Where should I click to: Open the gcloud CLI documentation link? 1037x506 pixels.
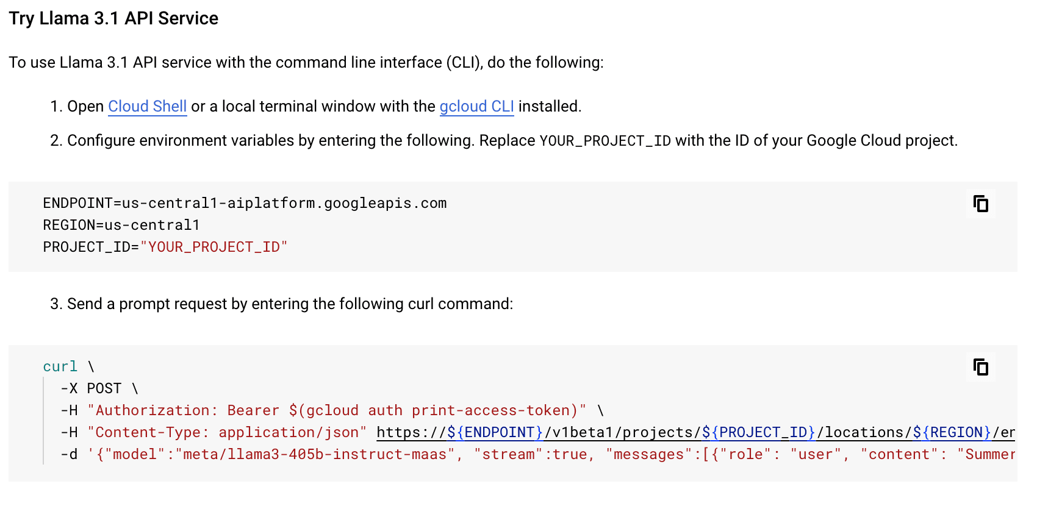pyautogui.click(x=477, y=106)
